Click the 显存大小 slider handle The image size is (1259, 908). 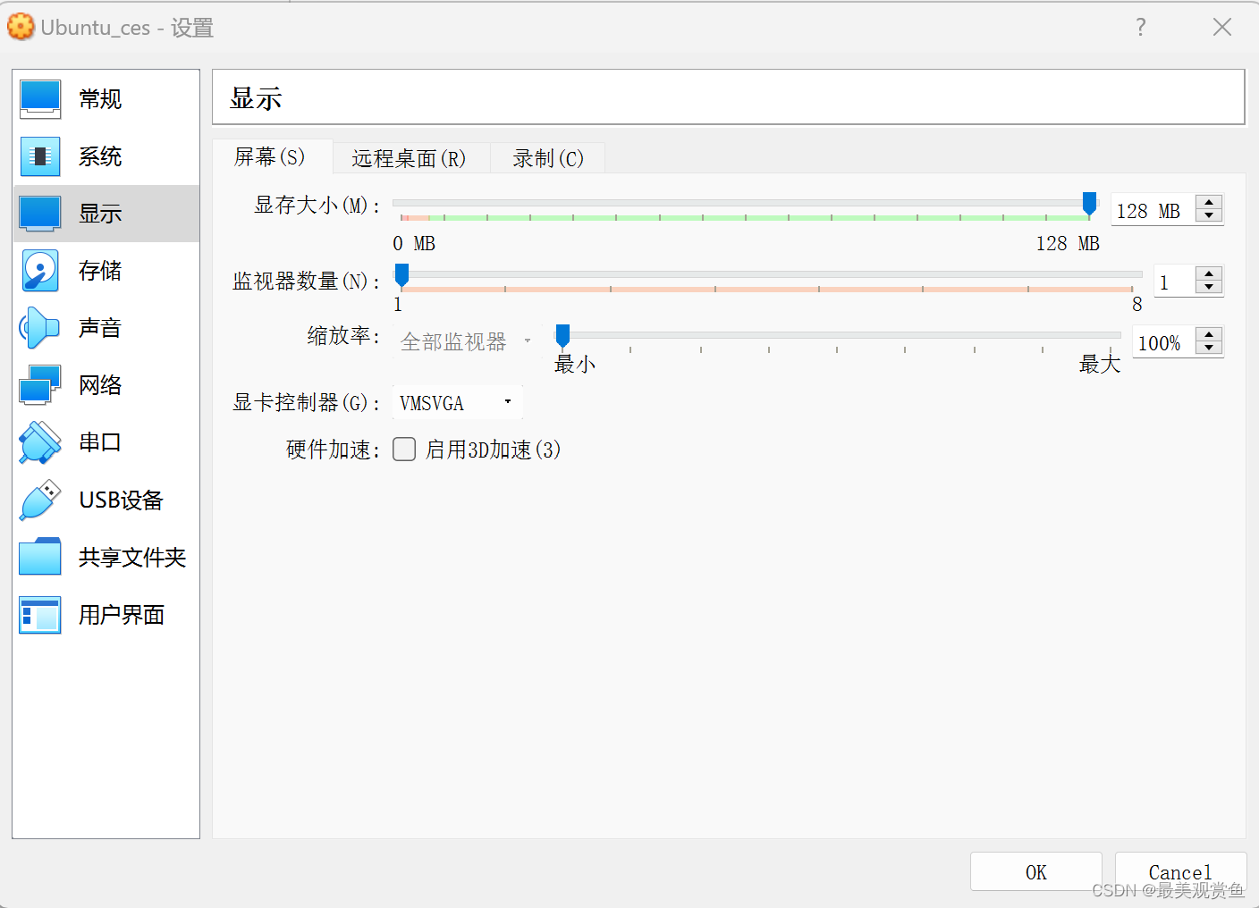point(1089,204)
